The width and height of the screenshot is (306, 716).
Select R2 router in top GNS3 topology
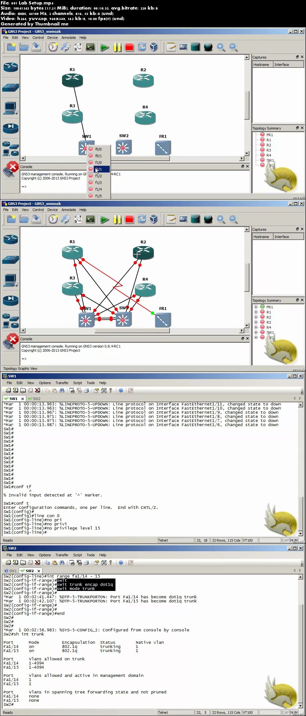click(x=143, y=80)
